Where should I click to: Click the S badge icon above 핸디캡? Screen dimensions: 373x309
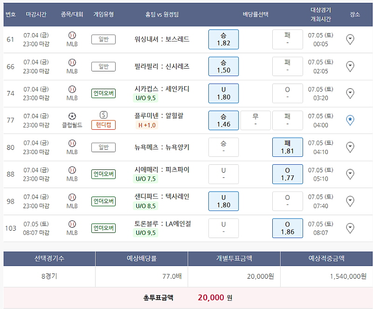[103, 115]
